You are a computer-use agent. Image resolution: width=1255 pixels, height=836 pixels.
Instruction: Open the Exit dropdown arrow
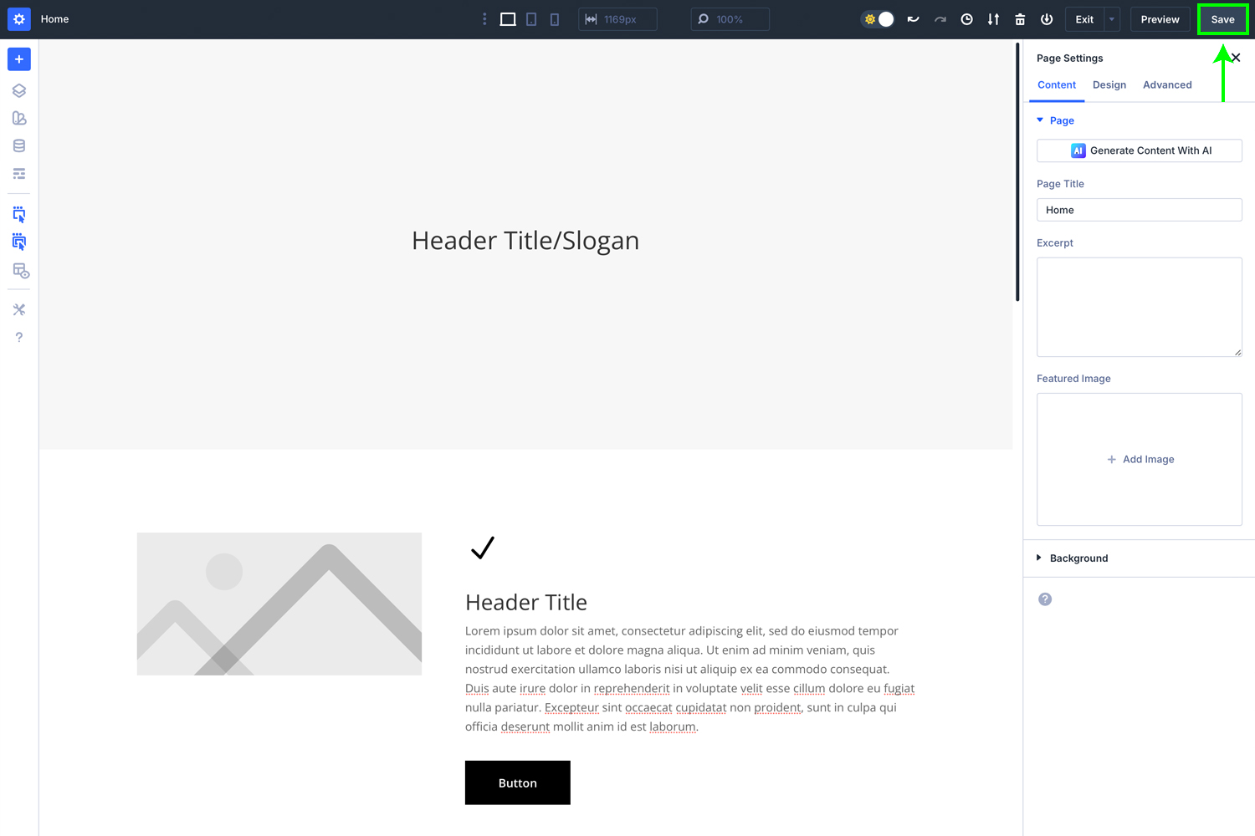[1113, 18]
